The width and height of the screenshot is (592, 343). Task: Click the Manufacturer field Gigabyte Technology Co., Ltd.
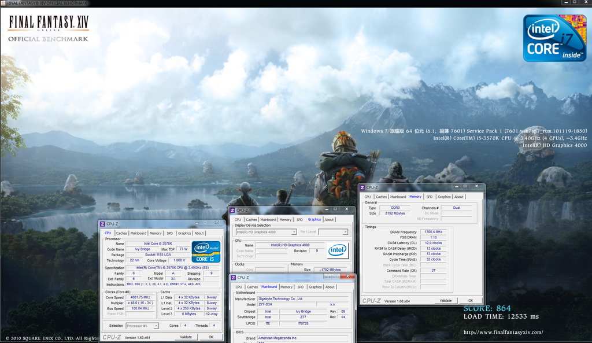point(303,299)
